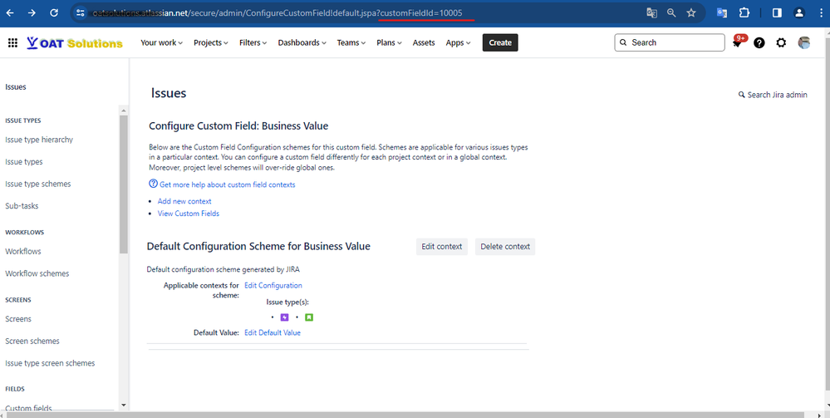Screen dimensions: 830x418
Task: Click the sidebar vertical scrollbar thumb
Action: point(123,184)
